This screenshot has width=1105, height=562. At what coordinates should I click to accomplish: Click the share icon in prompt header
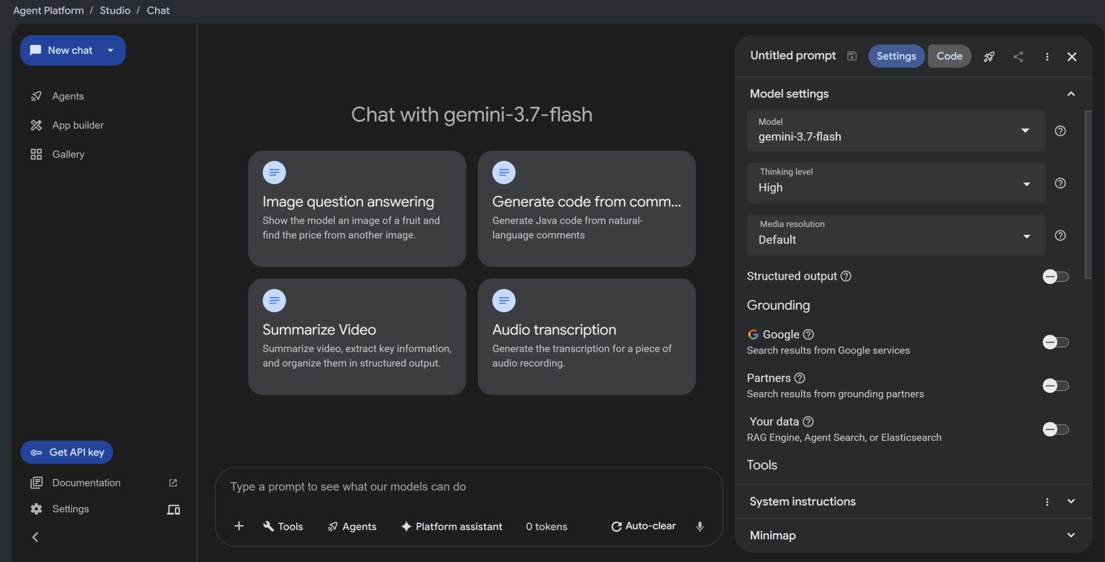click(x=1018, y=57)
